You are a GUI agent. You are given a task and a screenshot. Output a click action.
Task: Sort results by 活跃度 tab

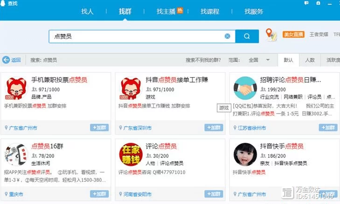(333, 60)
